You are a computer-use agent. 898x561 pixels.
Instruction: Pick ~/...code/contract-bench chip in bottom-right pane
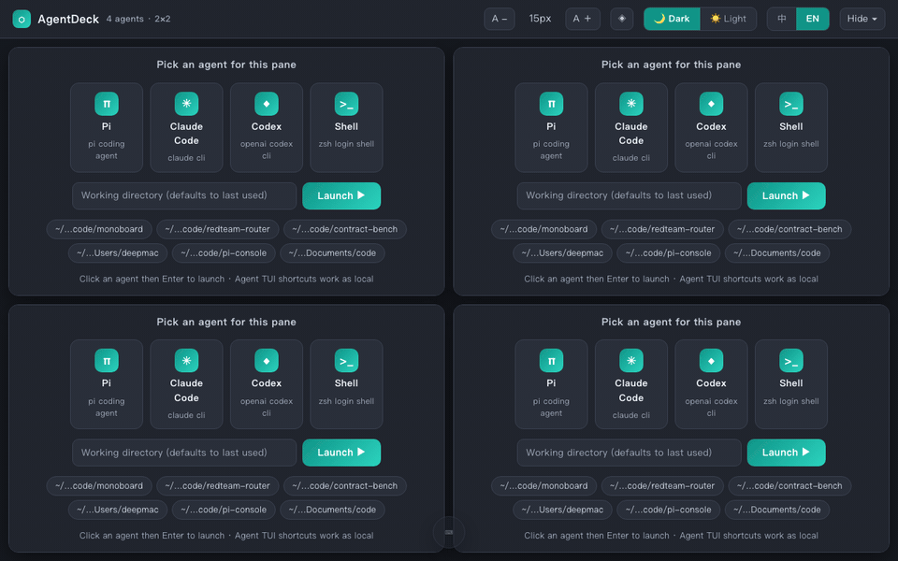click(x=789, y=486)
